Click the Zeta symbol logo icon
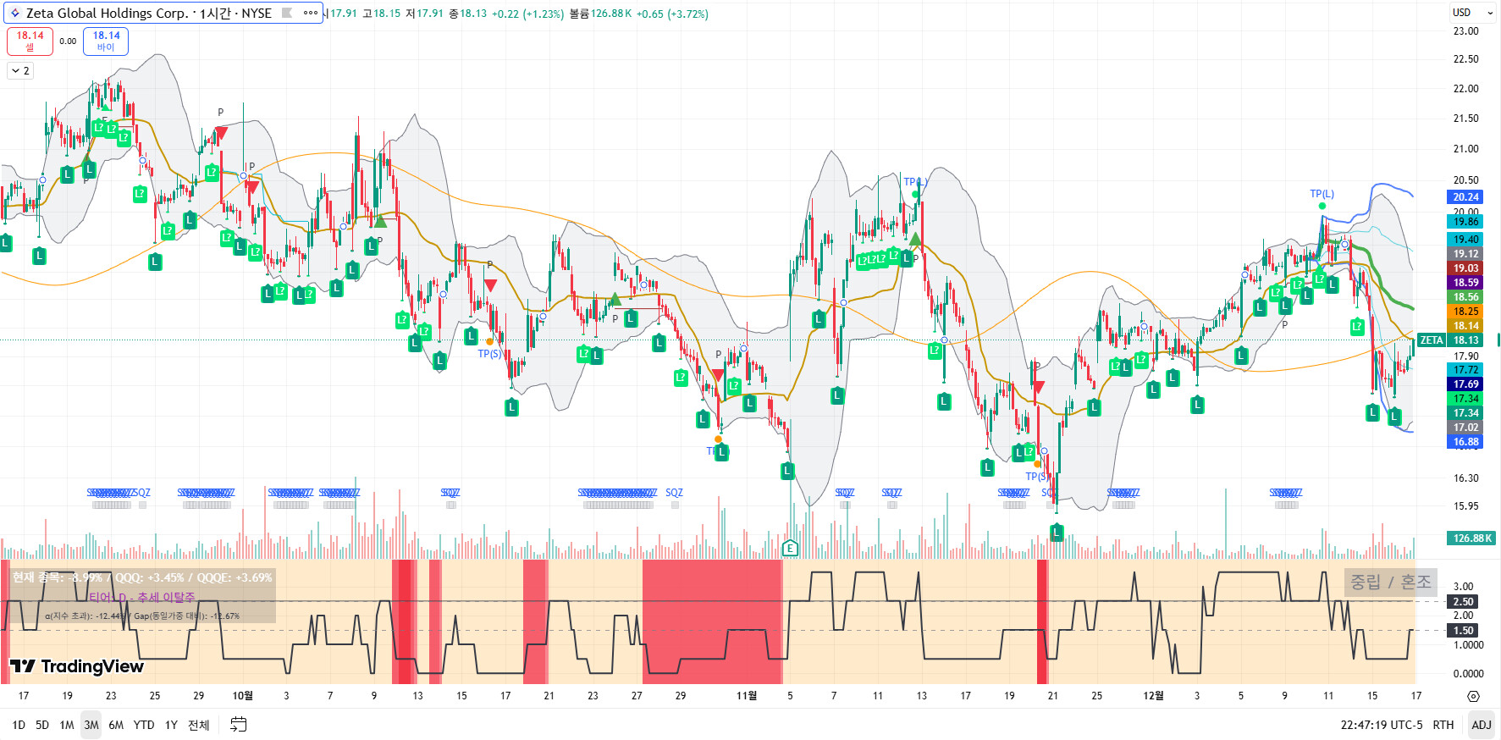This screenshot has width=1501, height=740. point(14,13)
